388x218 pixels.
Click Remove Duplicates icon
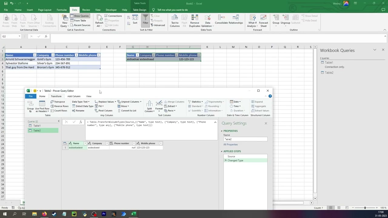pos(195,21)
